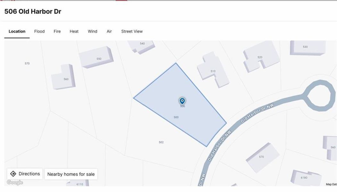This screenshot has height=192, width=337.
Task: Open Nearby homes for sale
Action: pyautogui.click(x=71, y=174)
